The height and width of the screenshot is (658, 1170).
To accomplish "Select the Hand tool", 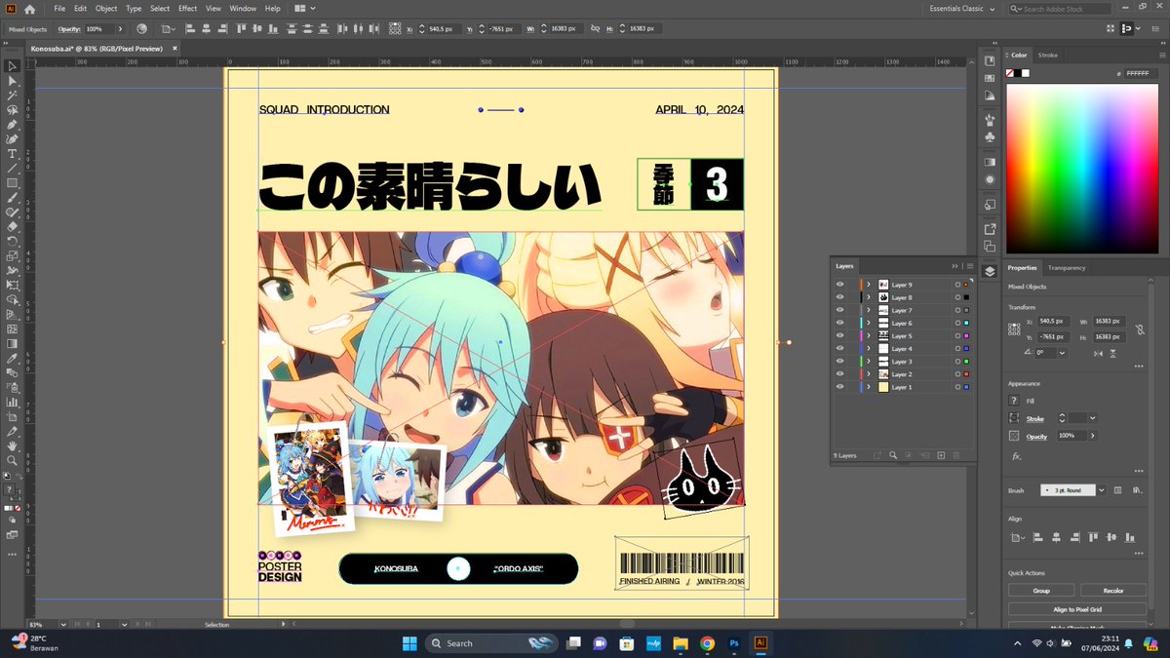I will tap(13, 445).
